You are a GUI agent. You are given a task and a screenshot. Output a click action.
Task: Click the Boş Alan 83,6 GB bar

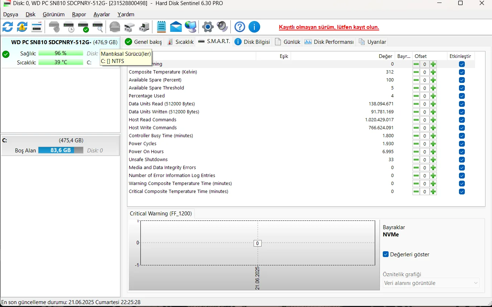pos(61,150)
